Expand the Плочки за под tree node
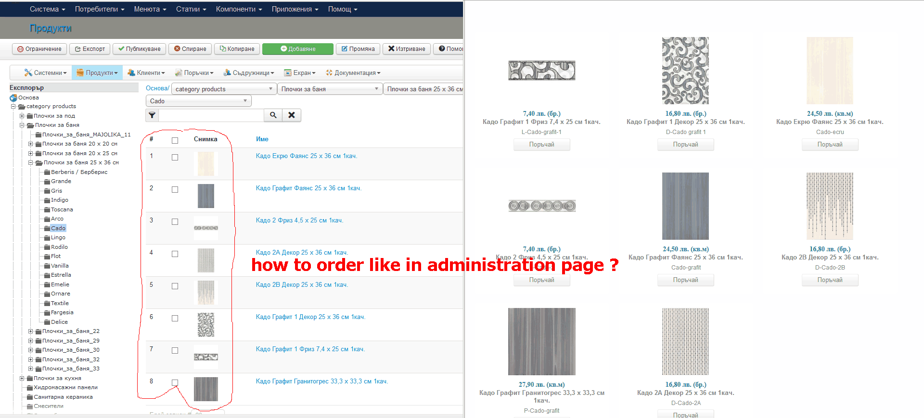 (22, 116)
